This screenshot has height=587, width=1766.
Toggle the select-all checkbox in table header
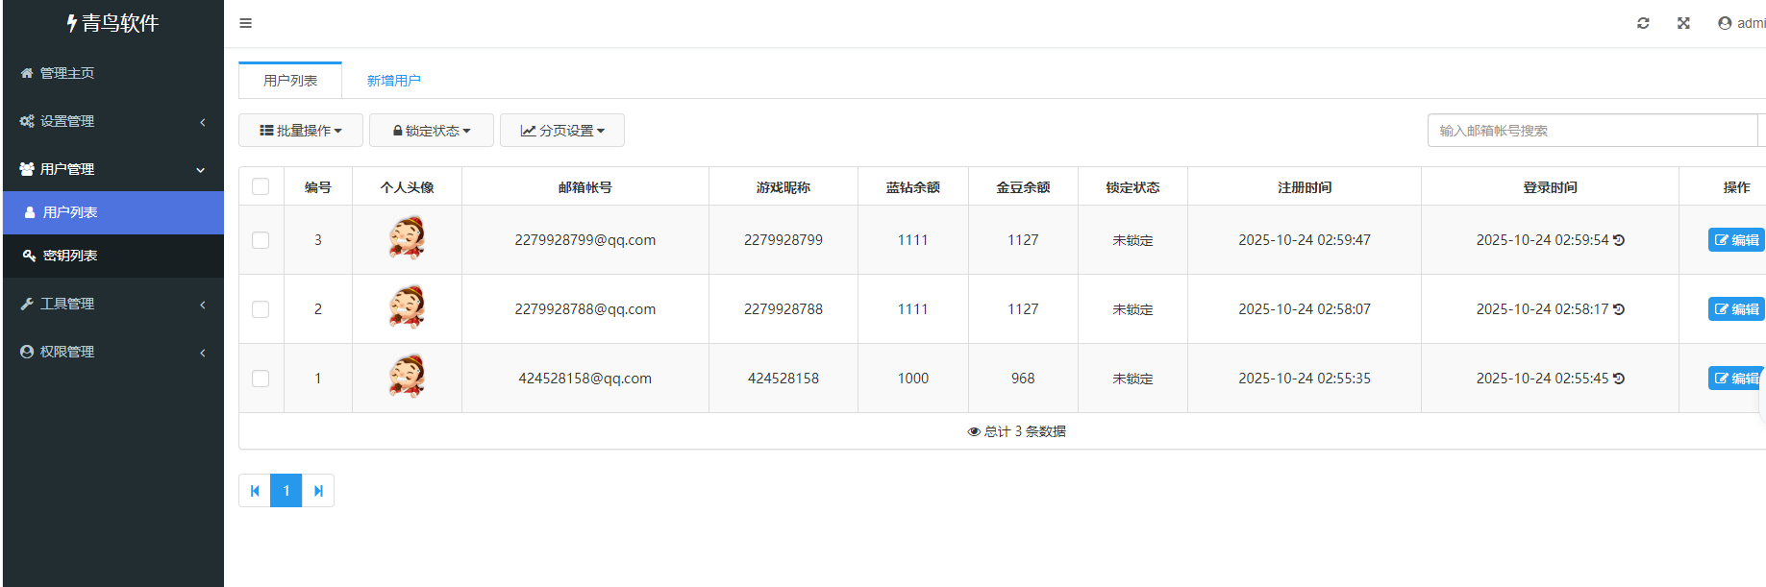[261, 186]
